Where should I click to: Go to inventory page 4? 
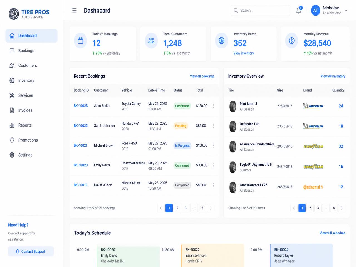[x=334, y=208]
